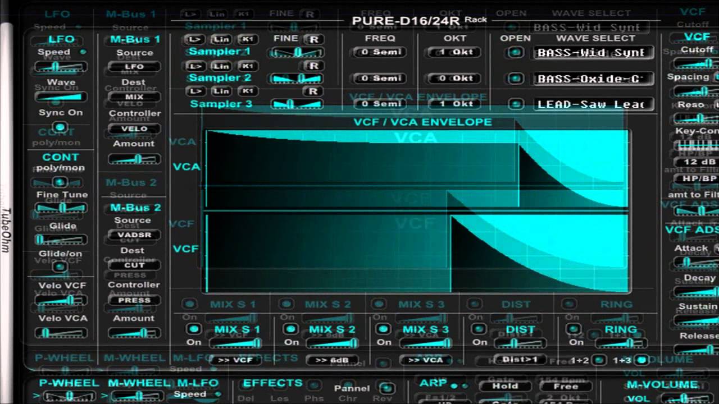Open M-Bus 2 Controller PRESS selector
This screenshot has height=404, width=719.
[134, 300]
